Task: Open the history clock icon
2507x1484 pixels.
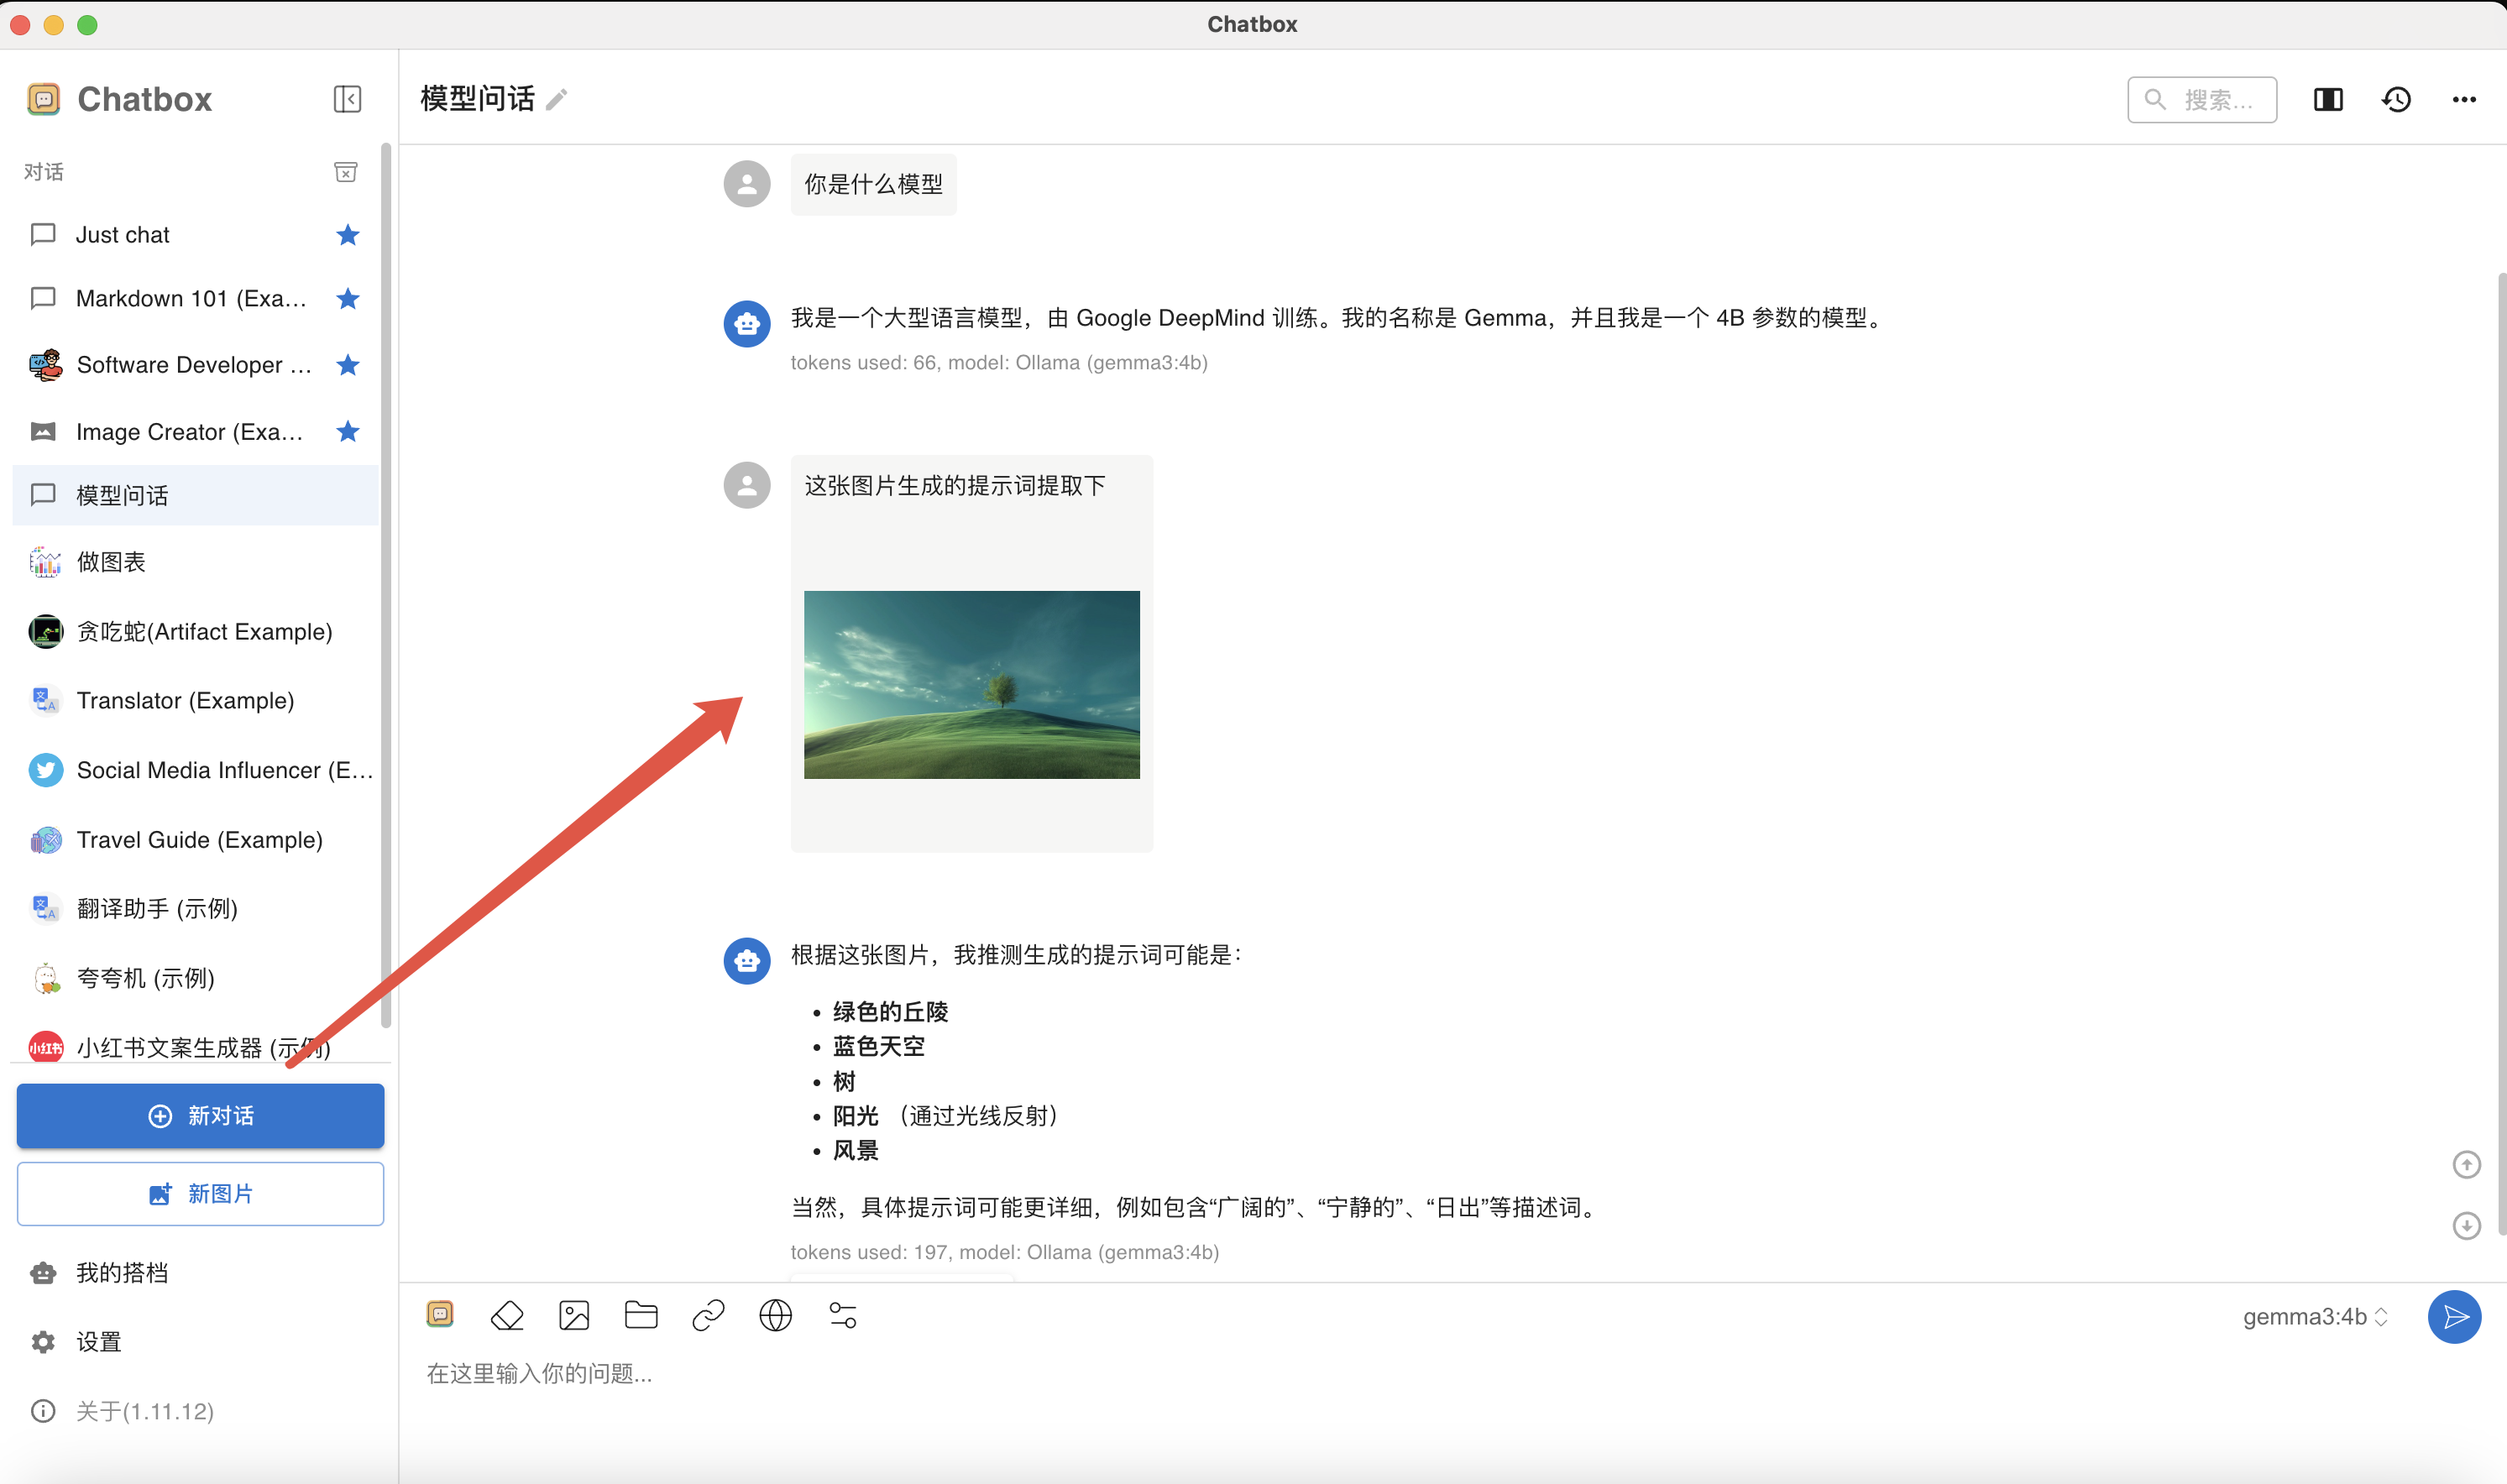Action: coord(2396,99)
